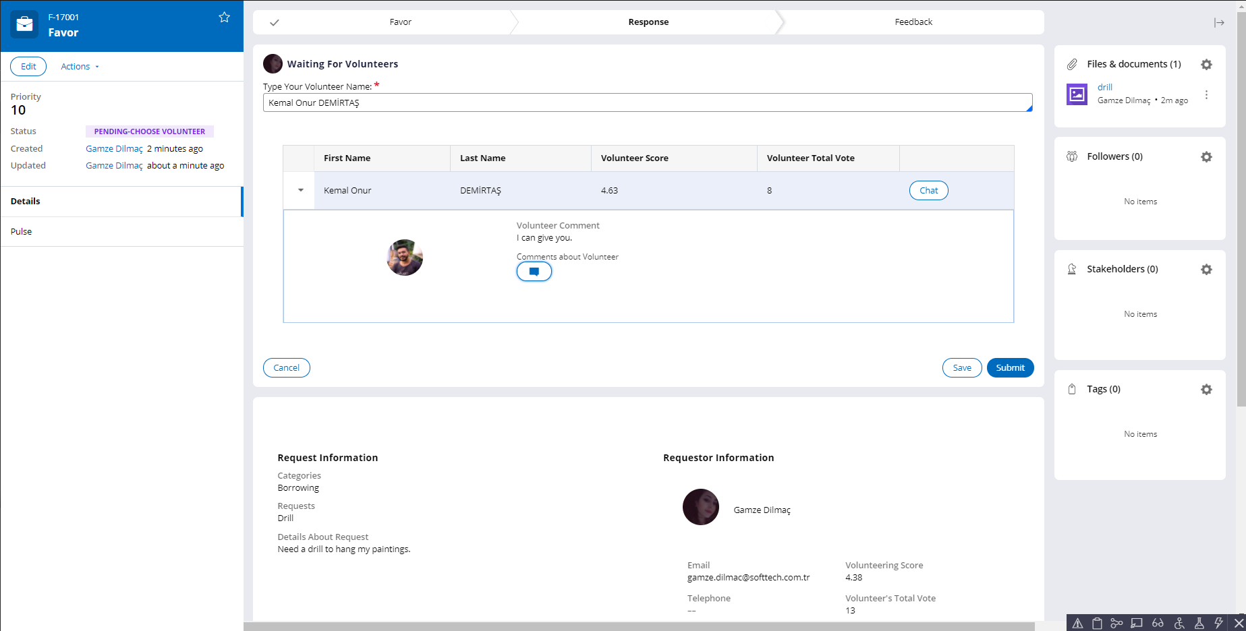This screenshot has width=1246, height=631.
Task: Select the Feedback stage
Action: point(913,22)
